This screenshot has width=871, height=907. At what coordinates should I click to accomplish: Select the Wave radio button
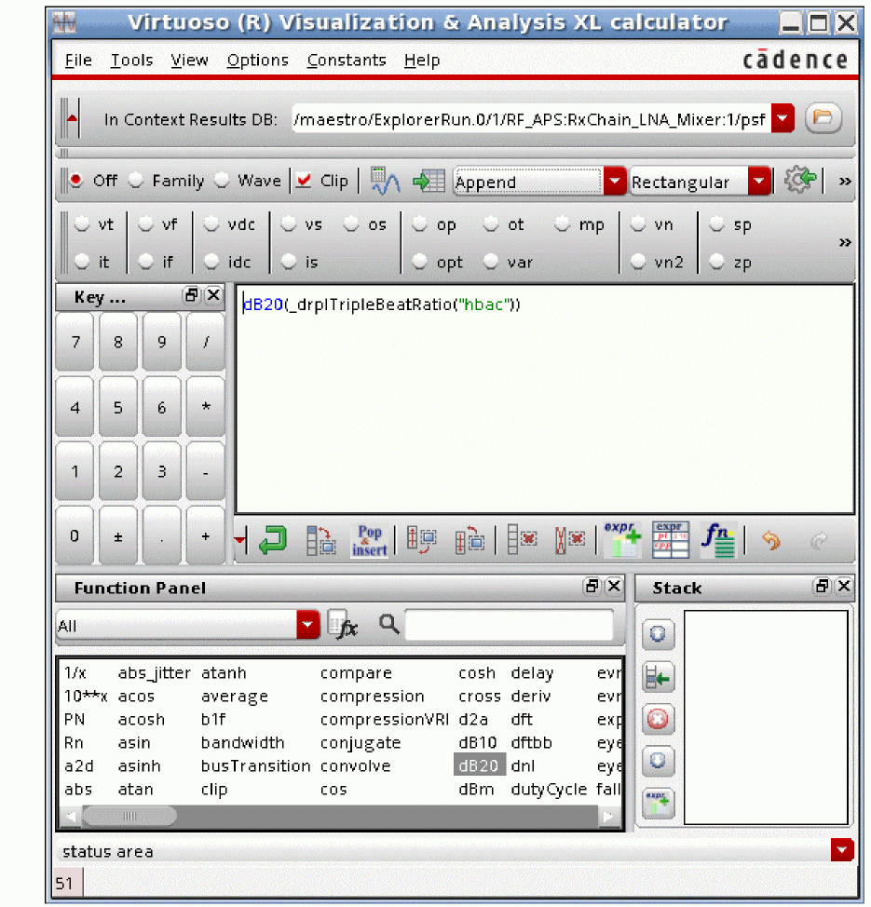[x=222, y=181]
